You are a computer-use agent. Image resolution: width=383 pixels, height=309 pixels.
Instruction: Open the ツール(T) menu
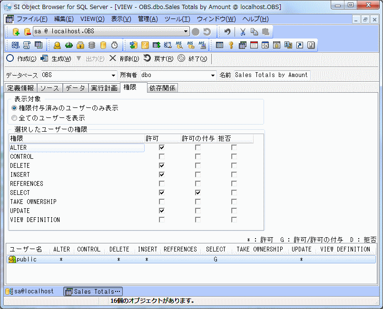tap(177, 19)
